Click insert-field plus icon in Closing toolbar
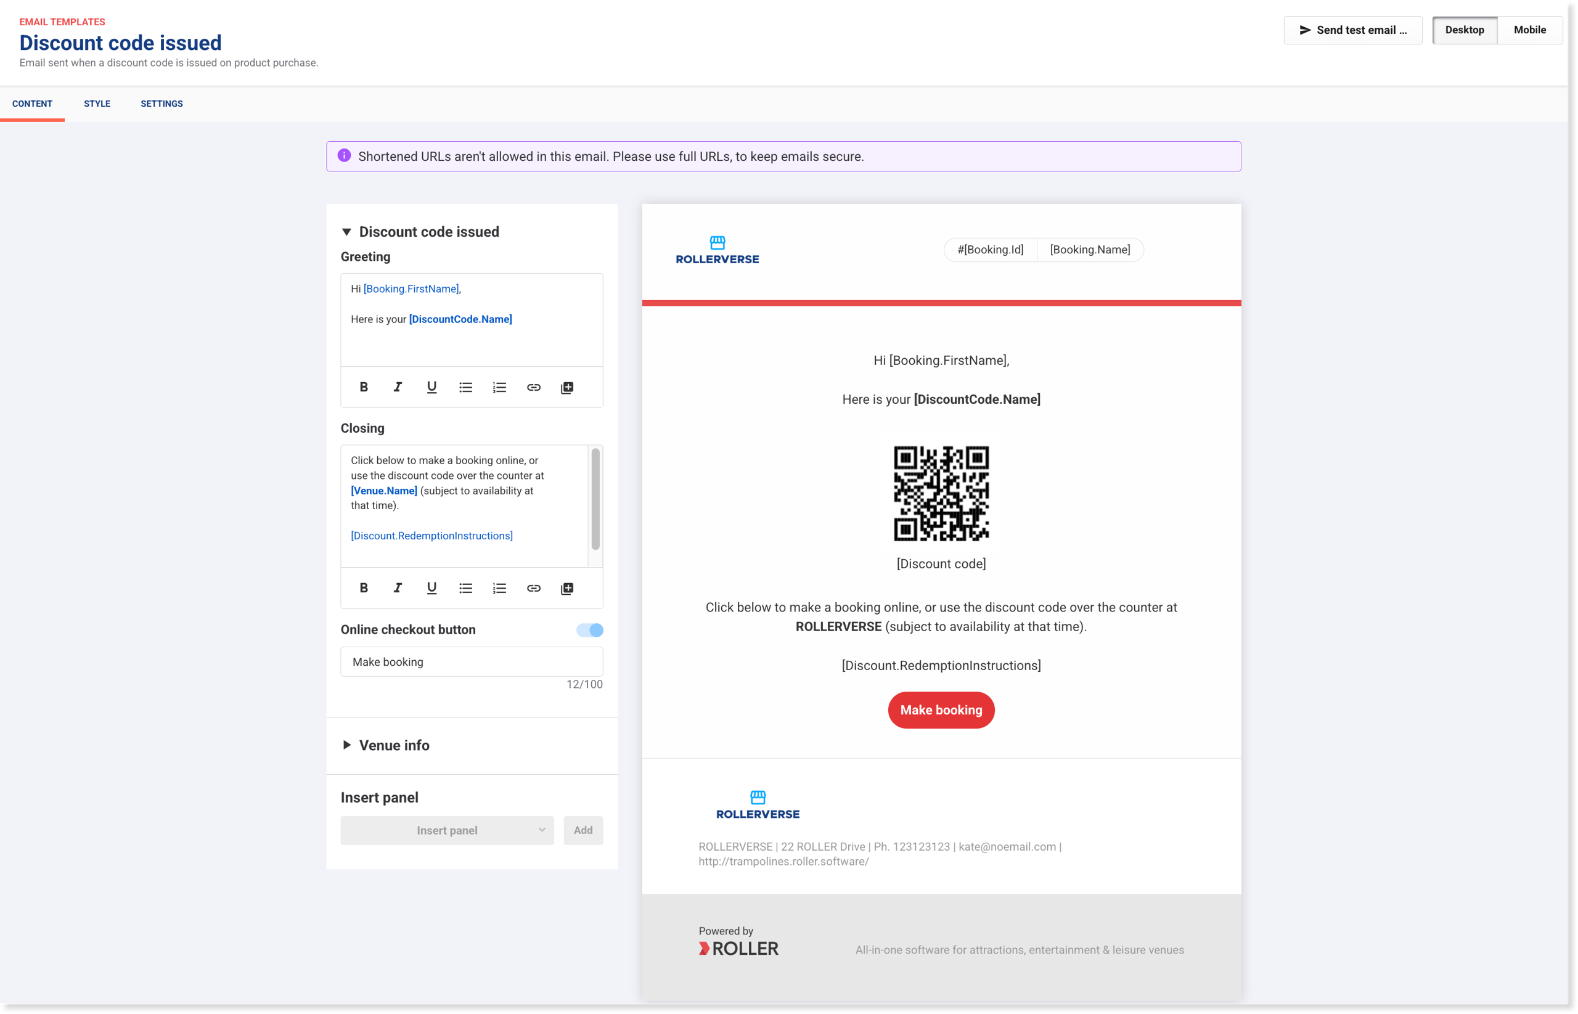1578x1014 pixels. [x=567, y=588]
